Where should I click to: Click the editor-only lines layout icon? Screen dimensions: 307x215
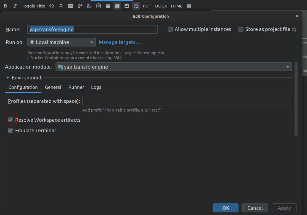108,6
